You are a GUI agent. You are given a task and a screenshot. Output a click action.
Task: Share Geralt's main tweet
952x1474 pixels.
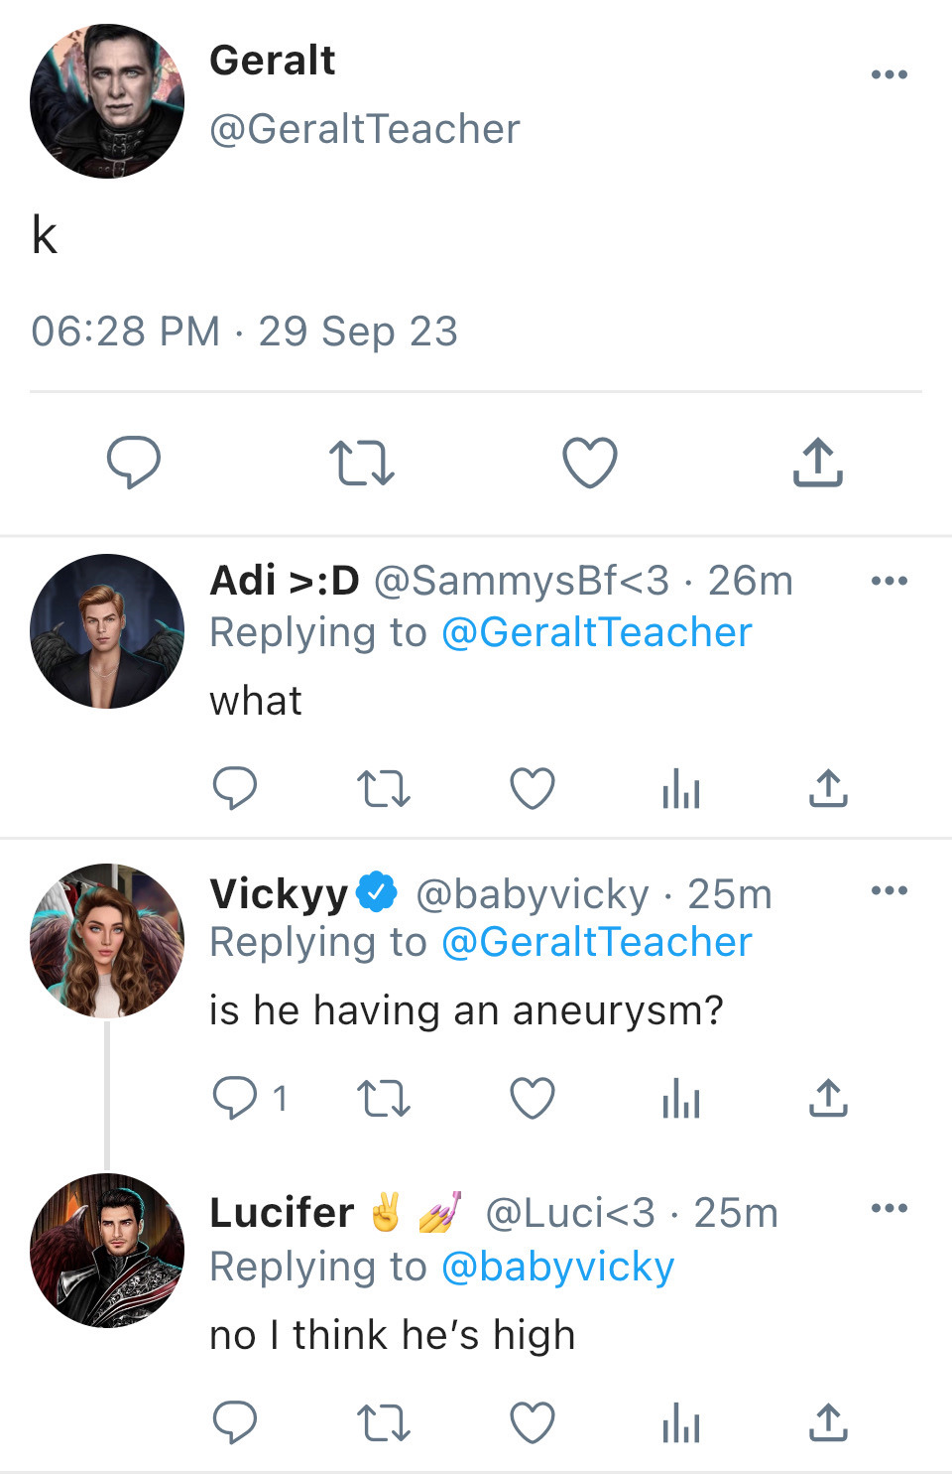(x=817, y=463)
